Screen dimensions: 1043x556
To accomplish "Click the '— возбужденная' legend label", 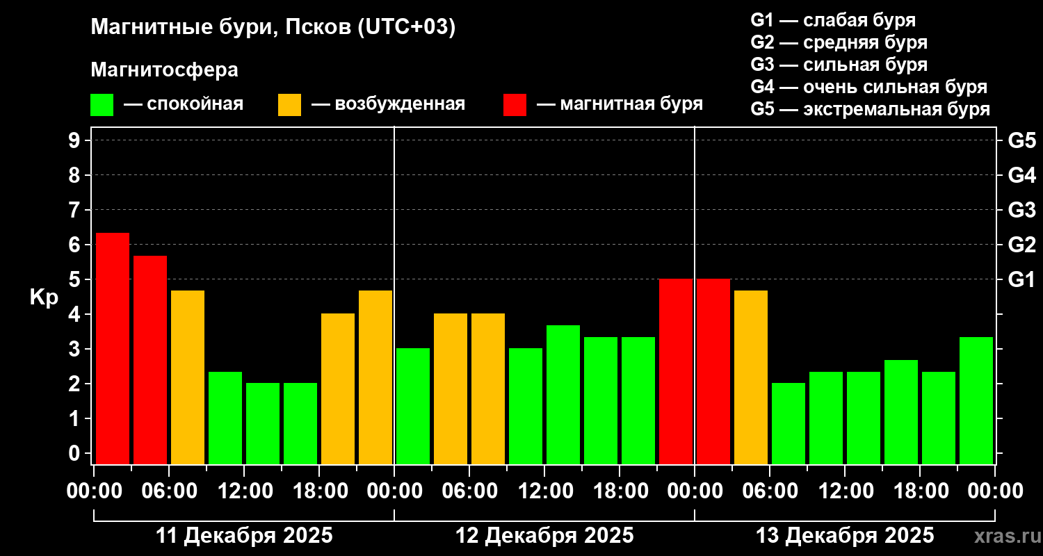I will coord(388,104).
